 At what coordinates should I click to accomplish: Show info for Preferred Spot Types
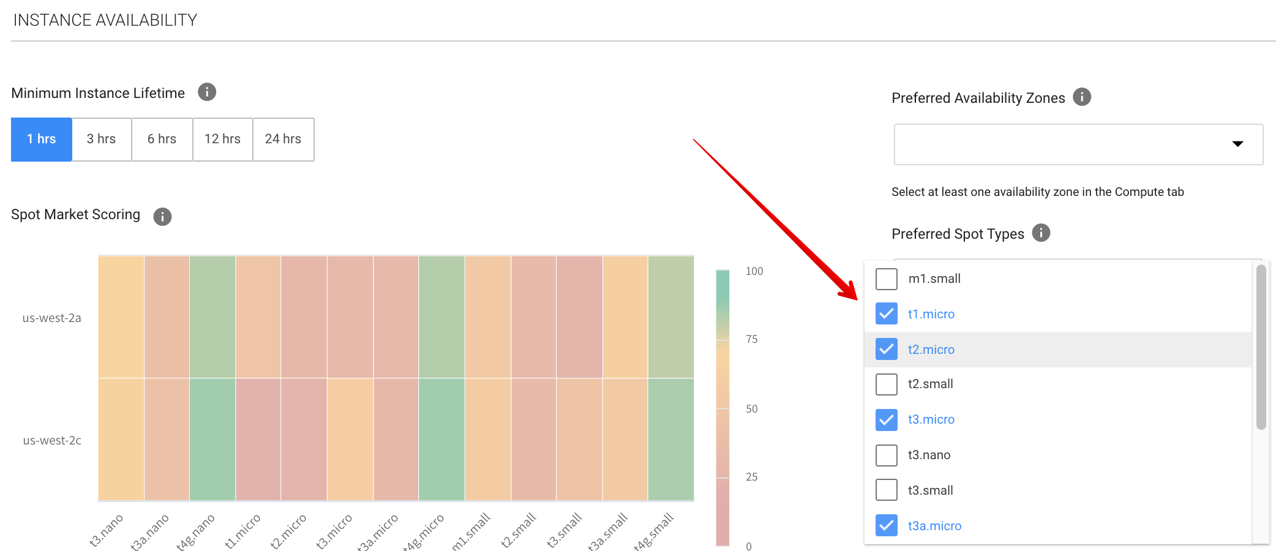(1041, 233)
